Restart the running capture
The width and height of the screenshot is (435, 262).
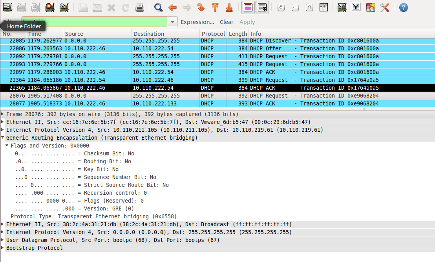click(63, 7)
